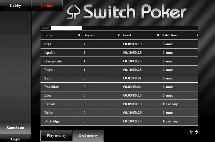The height and width of the screenshot is (142, 215).
Task: Click Partridge's Heads-up table size
Action: coord(170,121)
